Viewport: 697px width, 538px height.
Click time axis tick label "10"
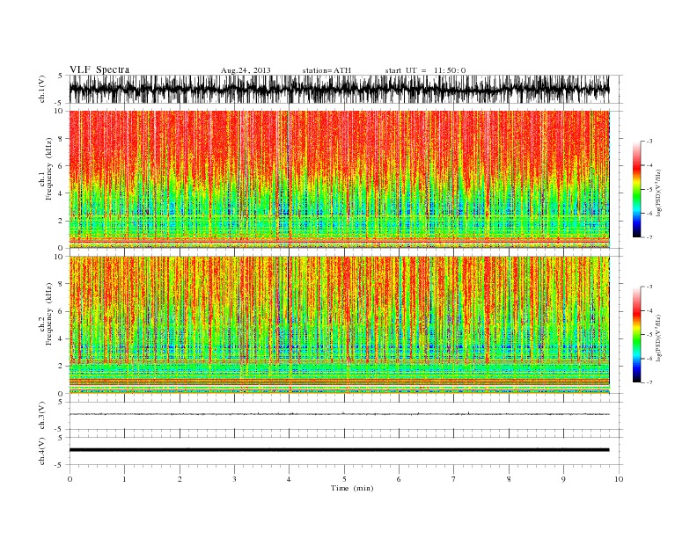(619, 479)
